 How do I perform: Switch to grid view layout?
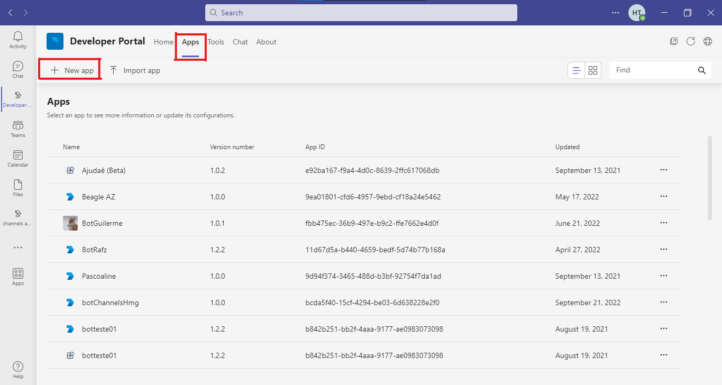[x=593, y=70]
